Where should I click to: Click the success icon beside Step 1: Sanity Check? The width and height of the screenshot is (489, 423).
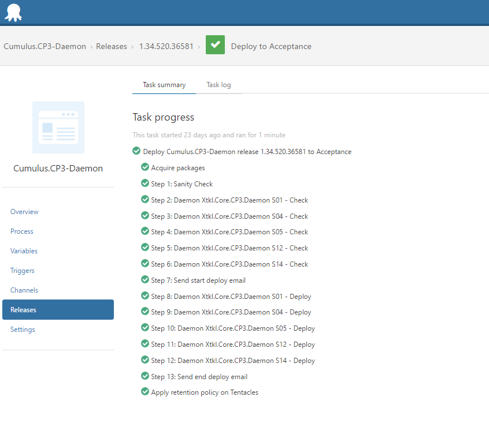145,184
